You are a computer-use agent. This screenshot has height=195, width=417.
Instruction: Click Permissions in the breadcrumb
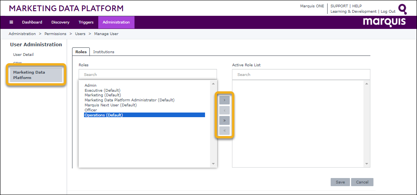click(55, 34)
